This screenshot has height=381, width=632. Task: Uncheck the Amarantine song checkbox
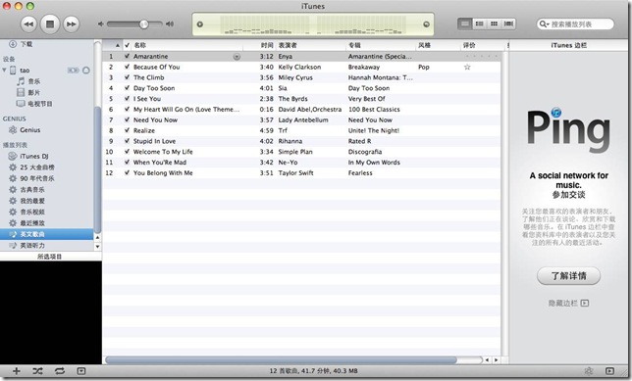(x=127, y=57)
